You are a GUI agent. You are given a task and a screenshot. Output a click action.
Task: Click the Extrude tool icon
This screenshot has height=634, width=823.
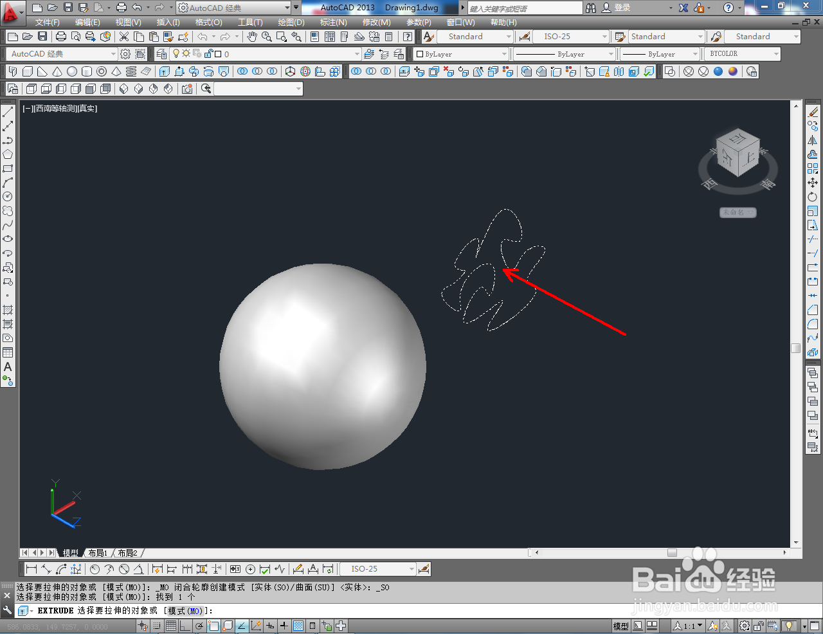coord(165,71)
